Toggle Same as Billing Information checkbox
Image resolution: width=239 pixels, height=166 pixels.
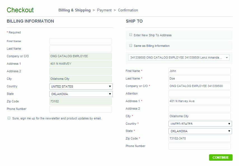click(x=131, y=45)
